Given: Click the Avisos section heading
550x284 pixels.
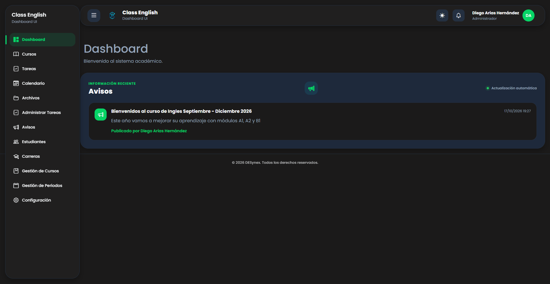Looking at the screenshot, I should [101, 91].
